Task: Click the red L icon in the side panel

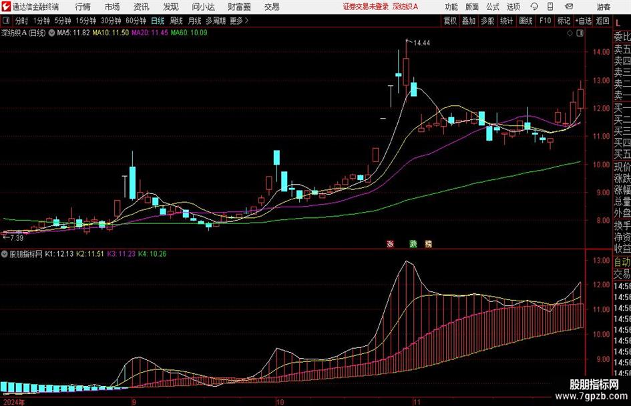Action: pyautogui.click(x=618, y=24)
